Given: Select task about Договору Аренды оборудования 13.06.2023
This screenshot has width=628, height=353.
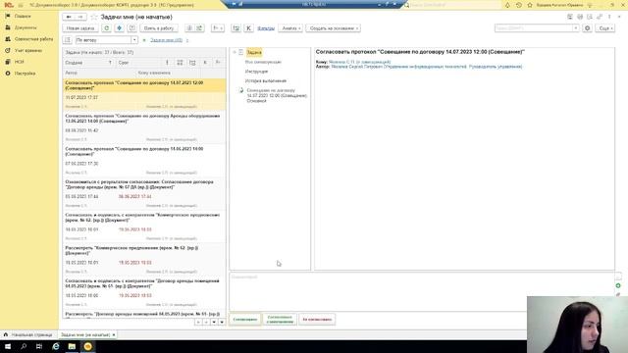Looking at the screenshot, I should [144, 127].
